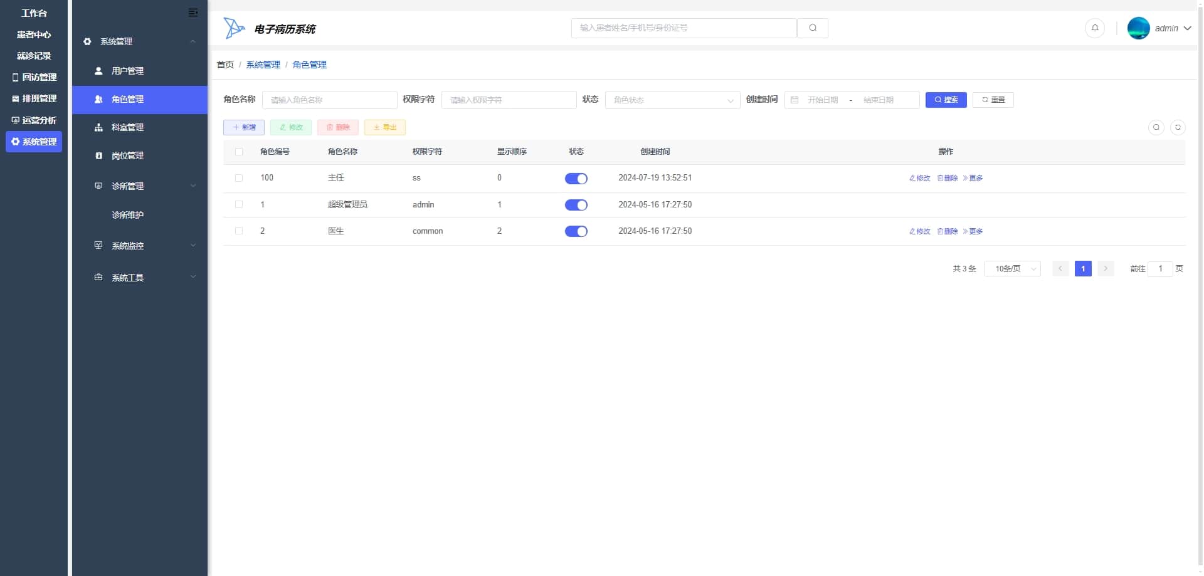Open 用户管理 in the submenu
This screenshot has height=576, width=1204.
(x=139, y=71)
